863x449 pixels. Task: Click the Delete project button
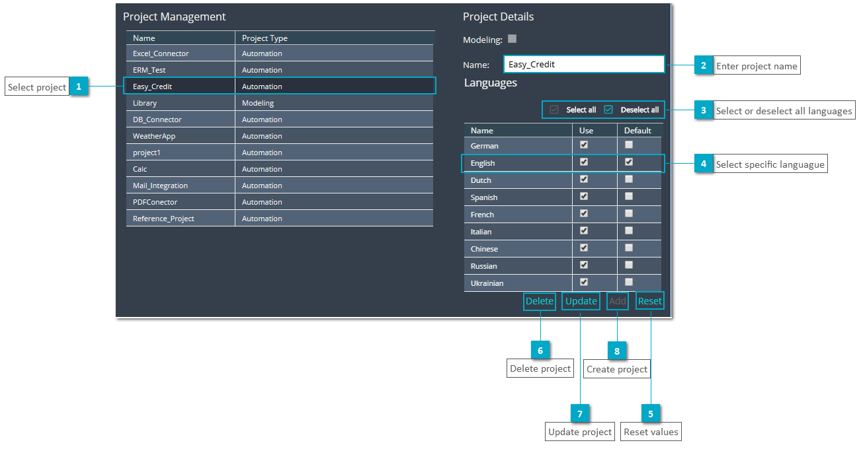pyautogui.click(x=539, y=301)
